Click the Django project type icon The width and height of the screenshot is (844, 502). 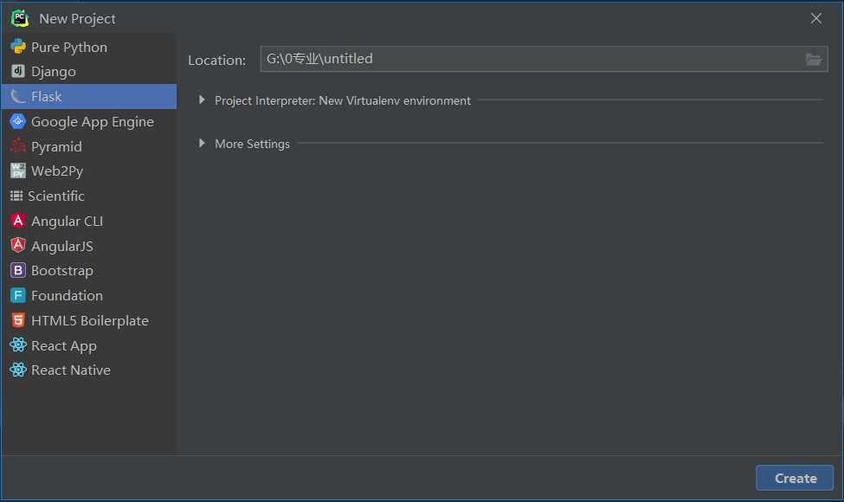[x=18, y=71]
